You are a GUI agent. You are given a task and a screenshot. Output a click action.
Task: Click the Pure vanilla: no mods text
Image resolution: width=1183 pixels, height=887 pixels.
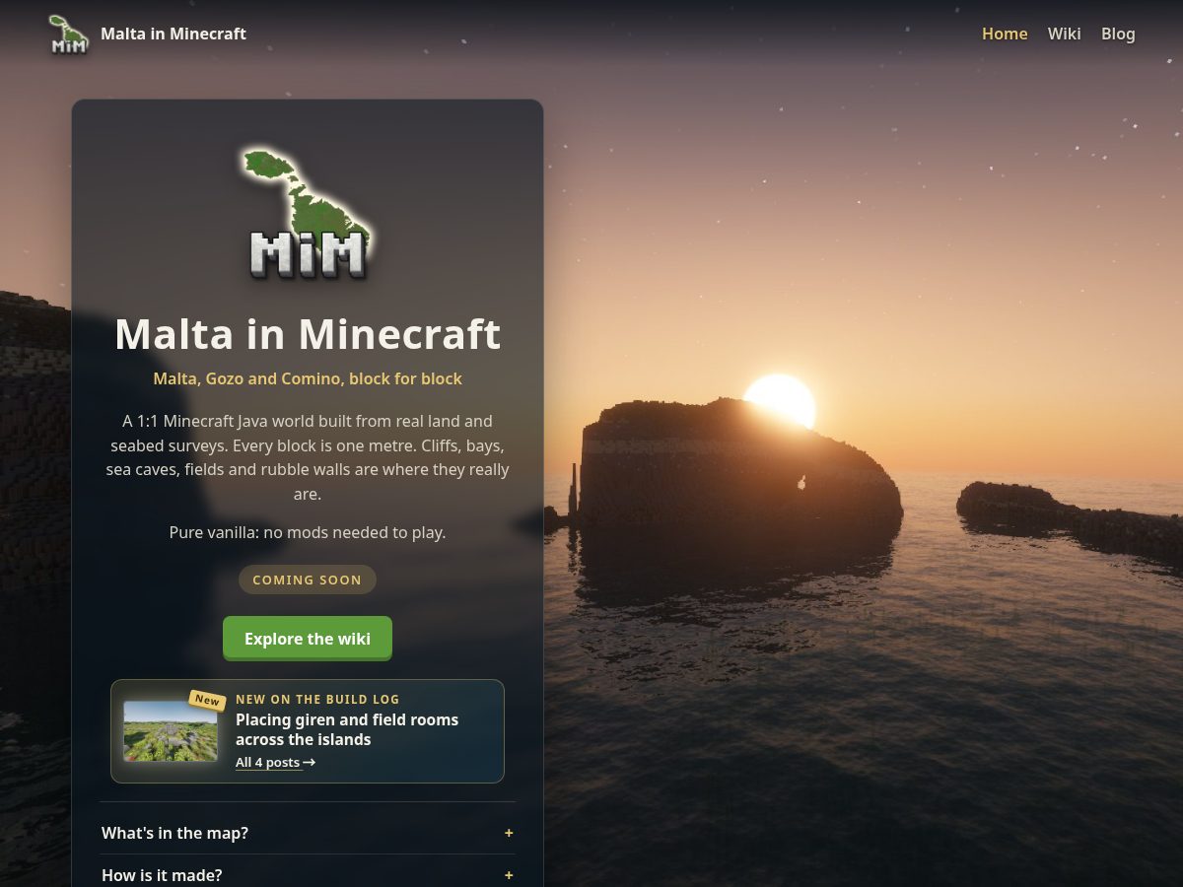click(308, 532)
